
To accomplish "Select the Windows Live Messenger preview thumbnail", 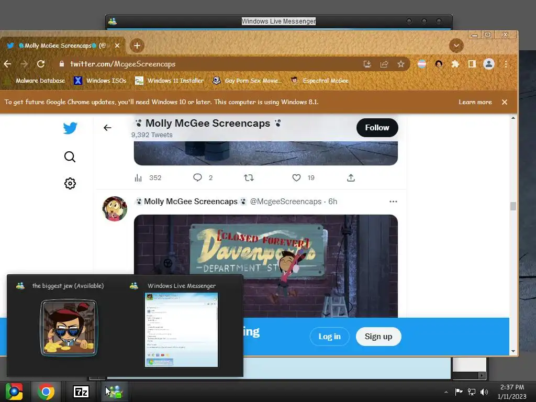I will (x=182, y=330).
